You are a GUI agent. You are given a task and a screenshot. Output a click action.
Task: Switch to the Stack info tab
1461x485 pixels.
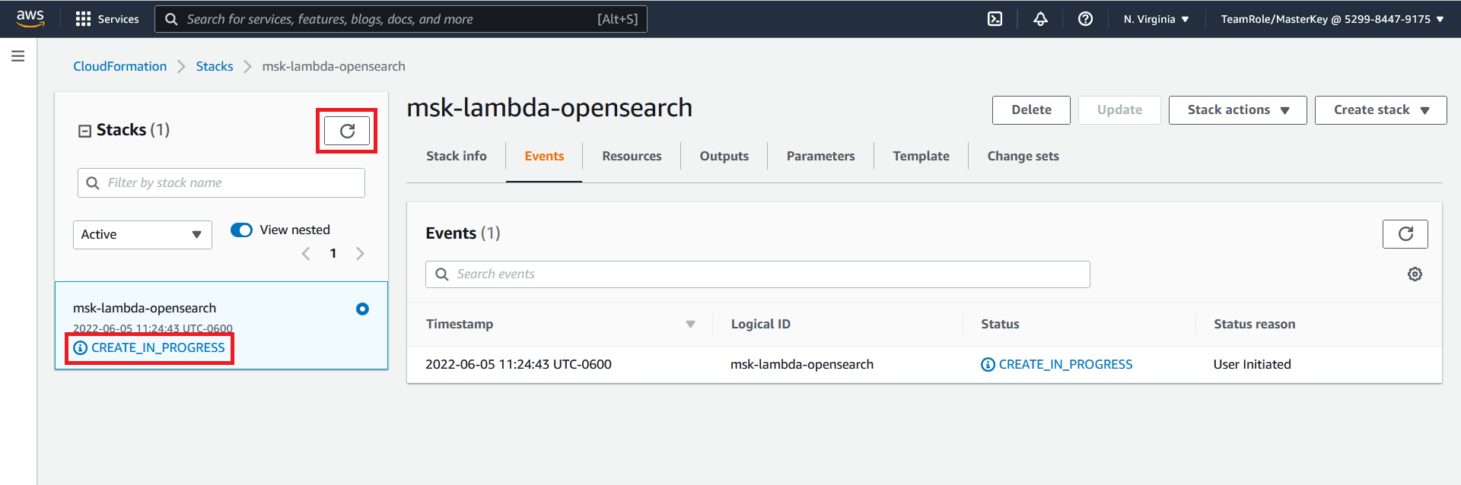(457, 156)
